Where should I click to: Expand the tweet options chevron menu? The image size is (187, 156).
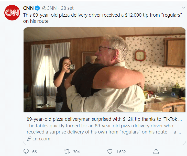(x=183, y=7)
